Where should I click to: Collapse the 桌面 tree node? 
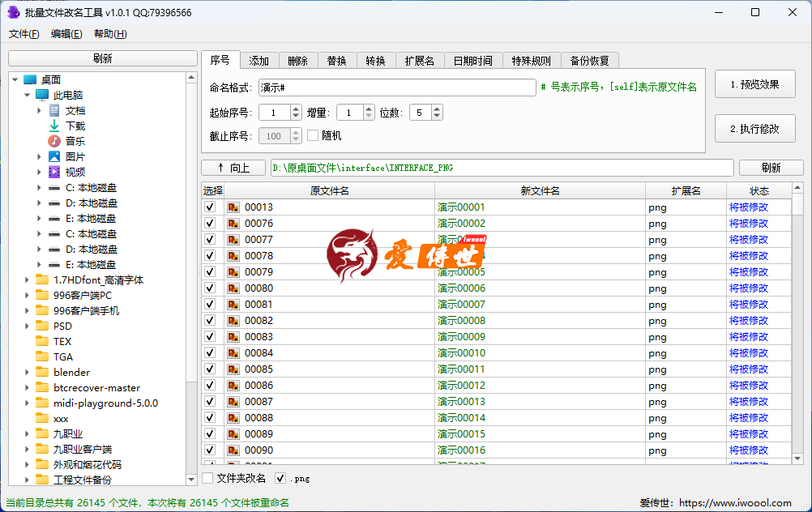tap(15, 79)
